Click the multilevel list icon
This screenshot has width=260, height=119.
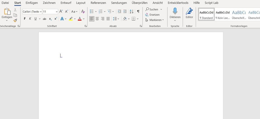point(109,11)
